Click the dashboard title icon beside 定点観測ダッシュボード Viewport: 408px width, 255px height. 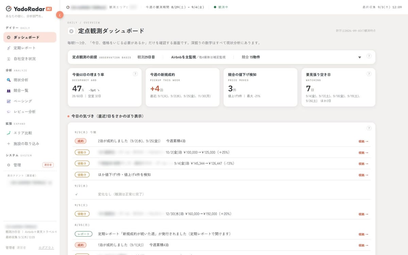pyautogui.click(x=71, y=31)
